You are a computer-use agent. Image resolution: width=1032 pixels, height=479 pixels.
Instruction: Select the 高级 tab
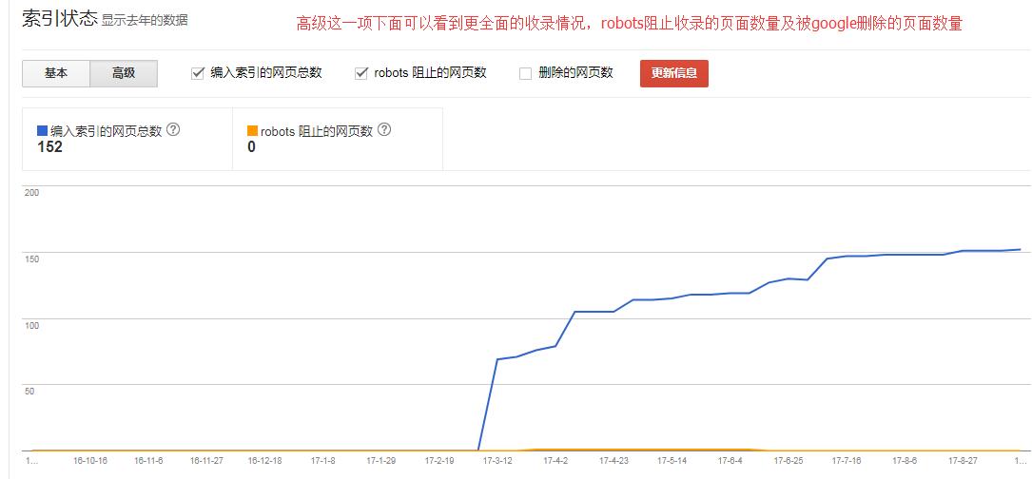tap(124, 74)
